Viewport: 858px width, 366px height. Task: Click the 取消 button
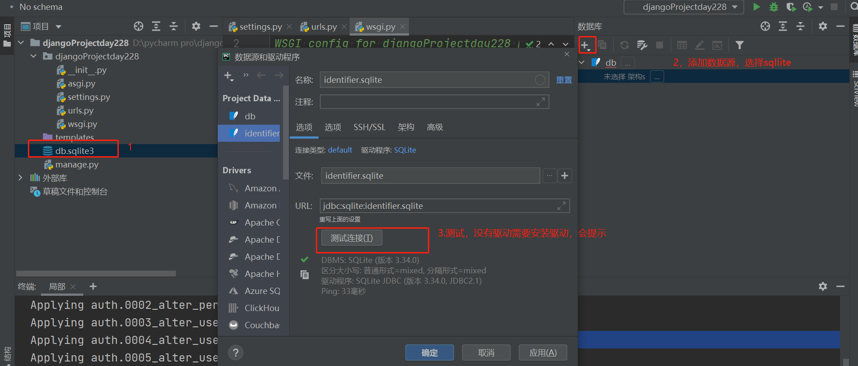[486, 352]
